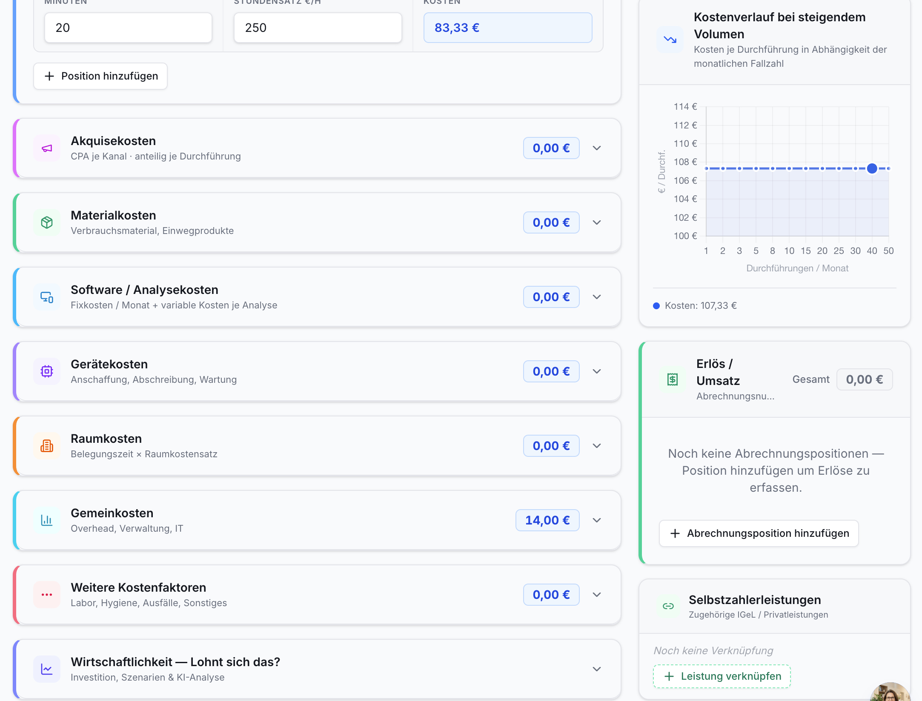Image resolution: width=922 pixels, height=701 pixels.
Task: Expand the Weitere Kostenfaktoren chevron
Action: coord(597,595)
